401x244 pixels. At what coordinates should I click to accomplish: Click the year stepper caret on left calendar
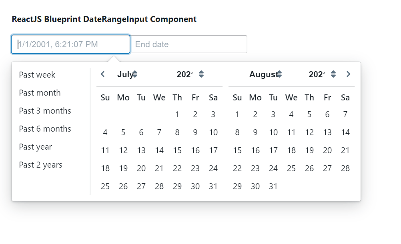[x=201, y=74]
